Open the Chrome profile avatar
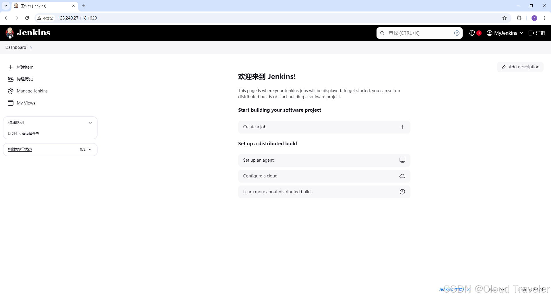Image resolution: width=551 pixels, height=298 pixels. 534,18
